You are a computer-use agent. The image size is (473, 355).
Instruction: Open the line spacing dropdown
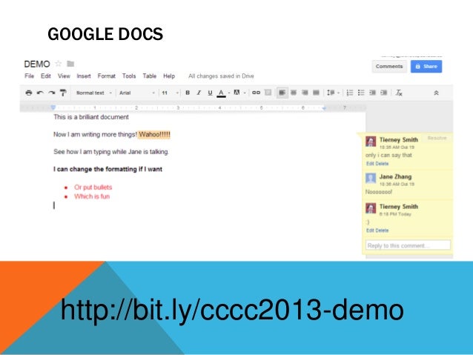tap(333, 93)
